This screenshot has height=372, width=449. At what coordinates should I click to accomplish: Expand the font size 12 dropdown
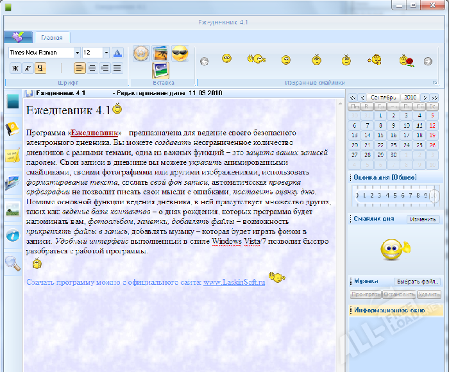click(106, 53)
